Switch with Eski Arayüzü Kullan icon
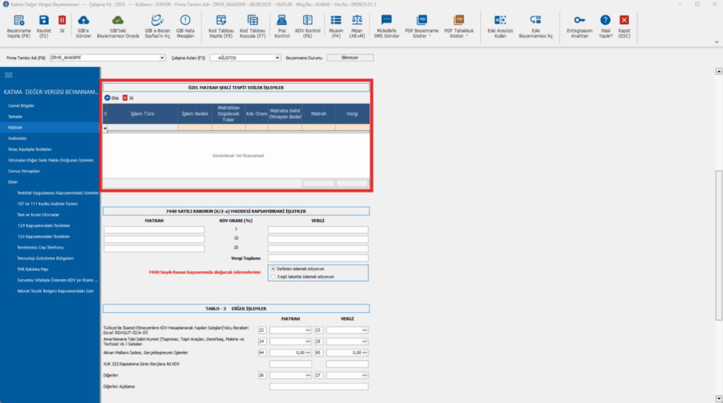This screenshot has height=403, width=723. [500, 20]
